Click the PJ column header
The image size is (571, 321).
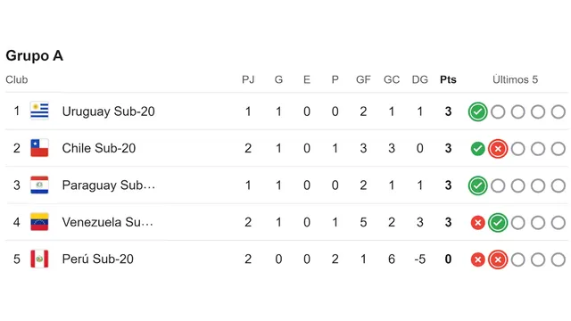click(x=248, y=79)
